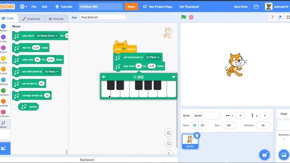This screenshot has height=163, width=290.
Task: Click the Sprite name field Sprite1
Action: pyautogui.click(x=206, y=115)
